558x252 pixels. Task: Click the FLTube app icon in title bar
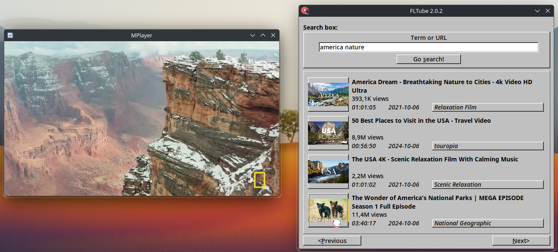coord(305,11)
